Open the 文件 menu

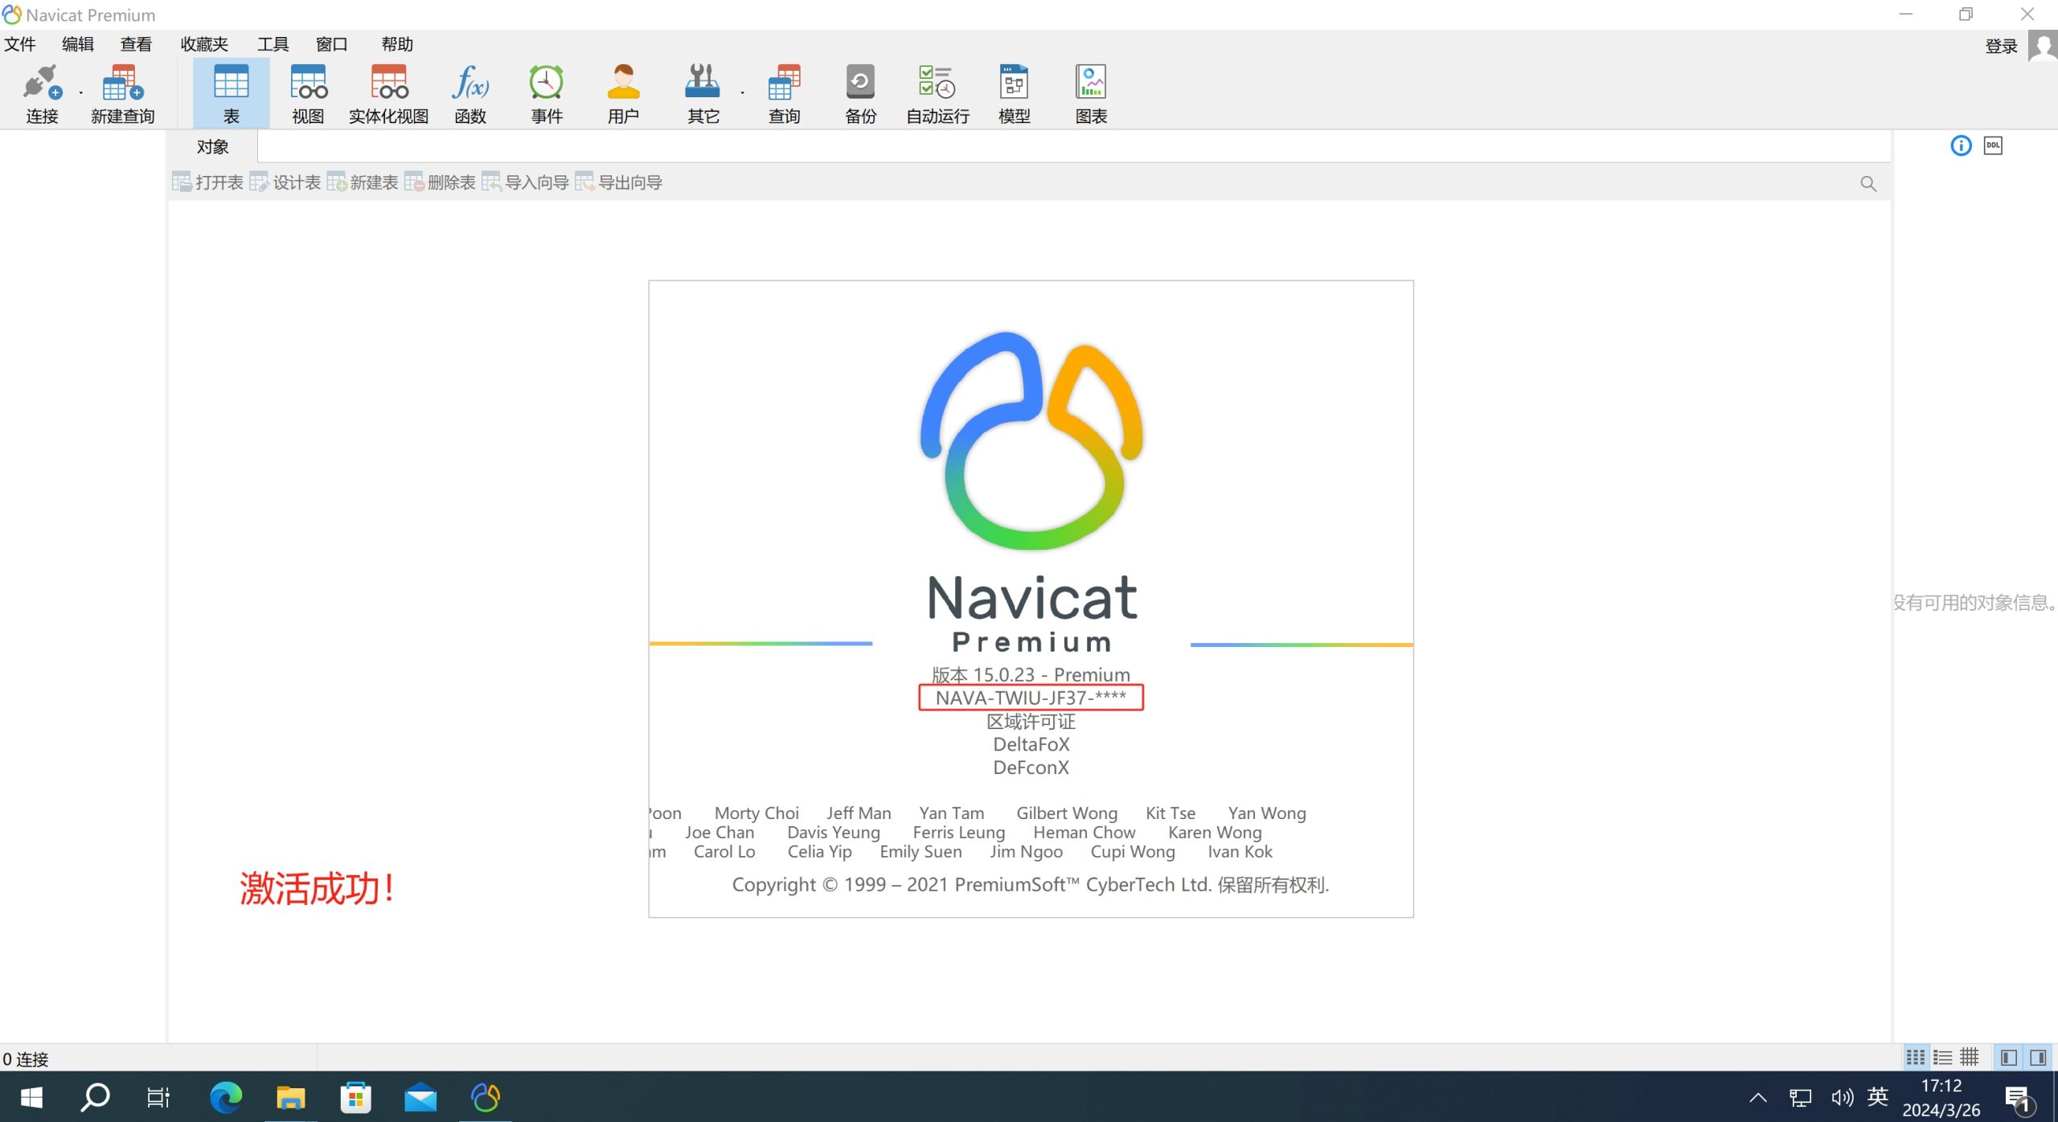click(20, 44)
